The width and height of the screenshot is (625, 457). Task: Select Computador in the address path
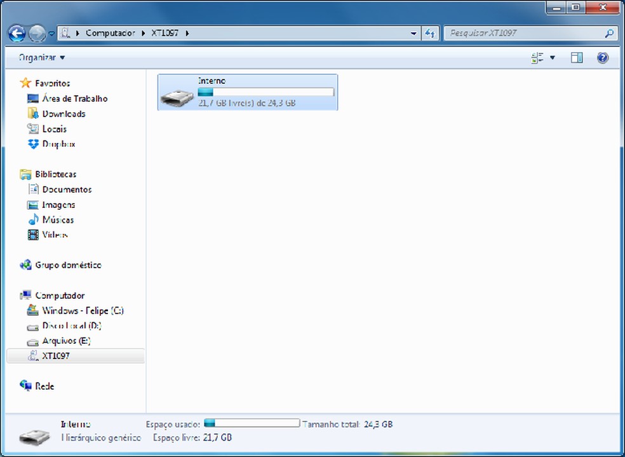click(x=111, y=33)
